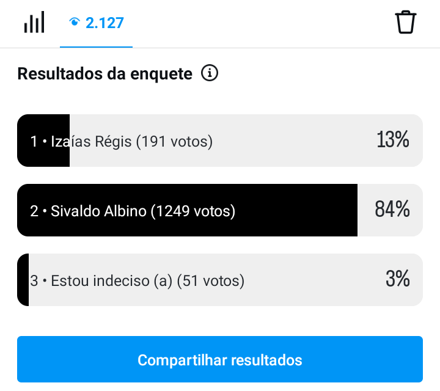Select the 2.127 viewers tab

(x=96, y=24)
